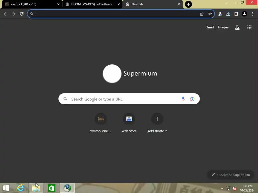Select the New Tab tab
Image resolution: width=258 pixels, height=193 pixels.
[x=152, y=4]
